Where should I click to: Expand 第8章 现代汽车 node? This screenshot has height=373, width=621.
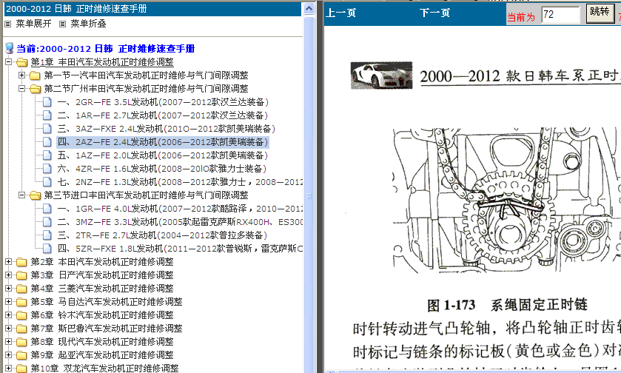click(x=8, y=341)
